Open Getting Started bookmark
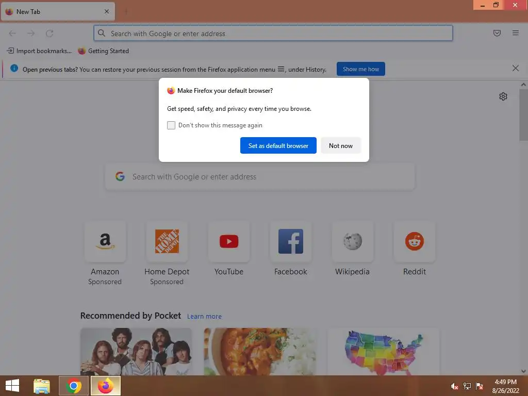This screenshot has height=396, width=528. [103, 51]
